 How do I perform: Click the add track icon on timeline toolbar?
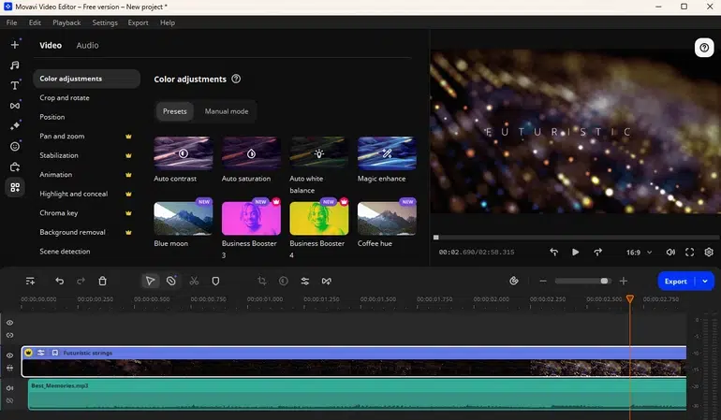coord(30,281)
